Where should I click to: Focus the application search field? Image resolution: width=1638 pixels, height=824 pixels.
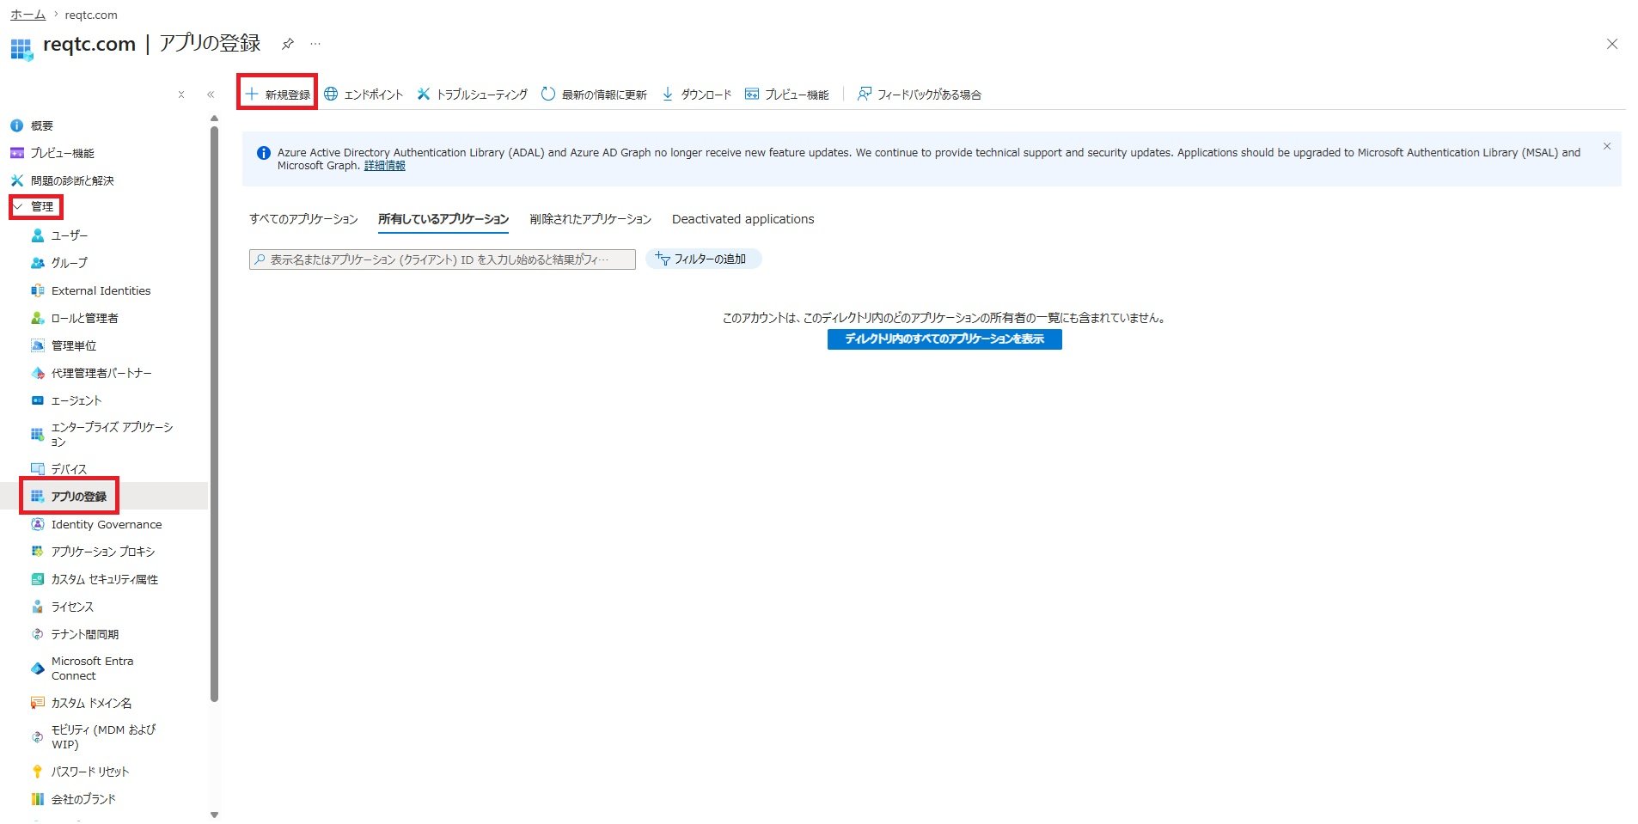[443, 259]
